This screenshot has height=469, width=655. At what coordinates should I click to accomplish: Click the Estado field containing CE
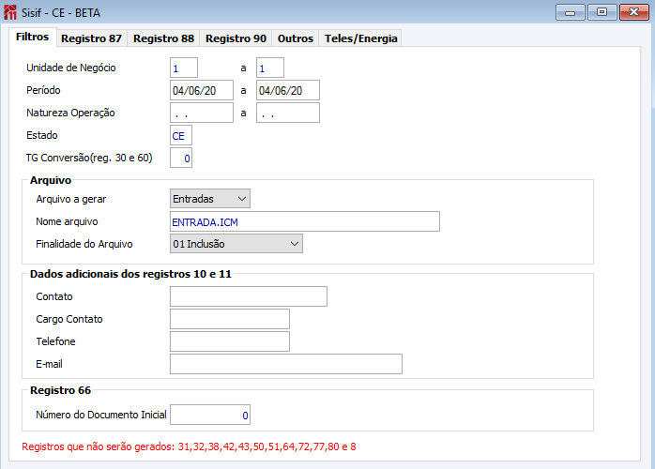tap(181, 136)
